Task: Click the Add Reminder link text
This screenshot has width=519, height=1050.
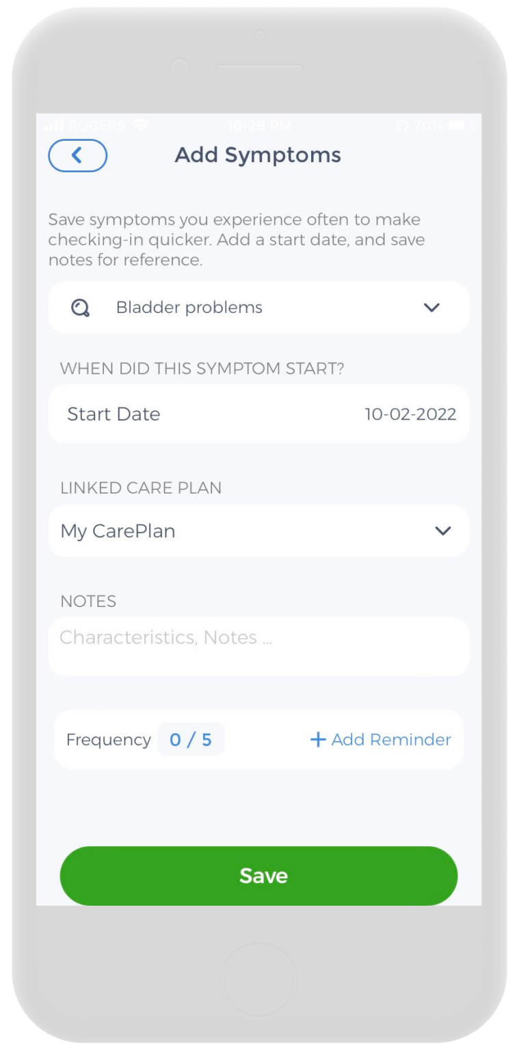Action: 391,740
